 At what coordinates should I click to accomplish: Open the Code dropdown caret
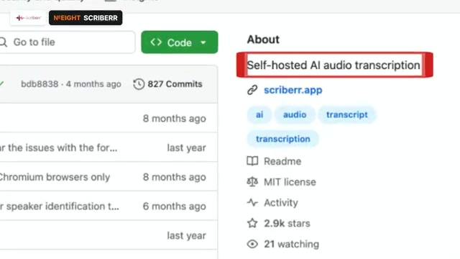[203, 42]
